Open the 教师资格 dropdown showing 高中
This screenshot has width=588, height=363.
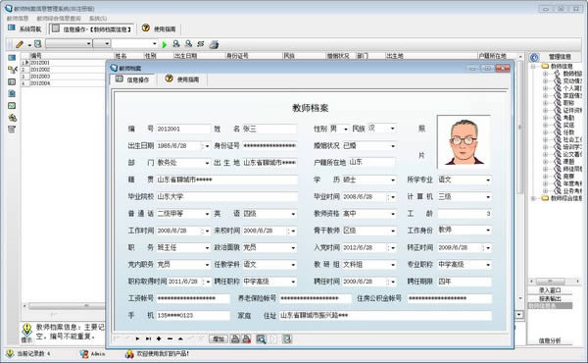(x=393, y=214)
